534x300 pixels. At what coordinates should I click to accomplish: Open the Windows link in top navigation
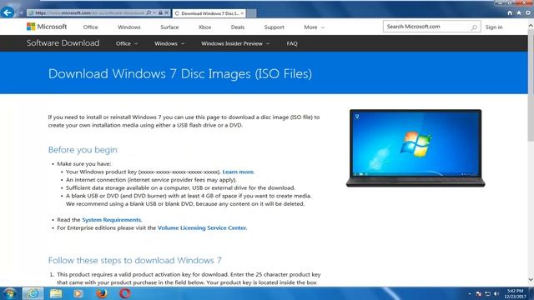pyautogui.click(x=129, y=27)
